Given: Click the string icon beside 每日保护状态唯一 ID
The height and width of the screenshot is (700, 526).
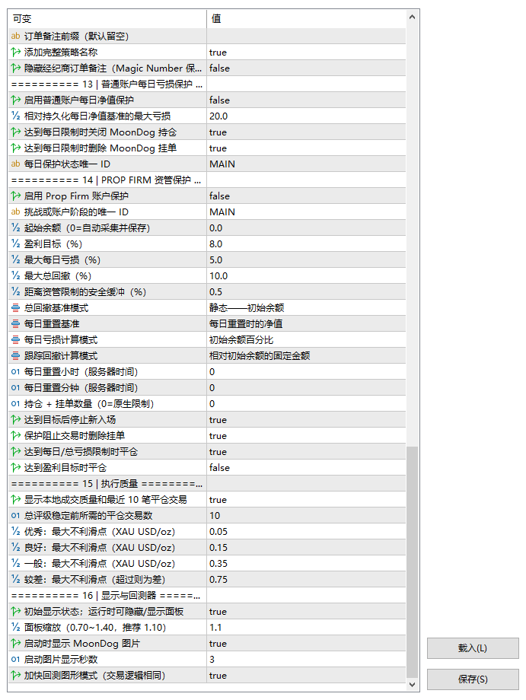Looking at the screenshot, I should coord(16,164).
